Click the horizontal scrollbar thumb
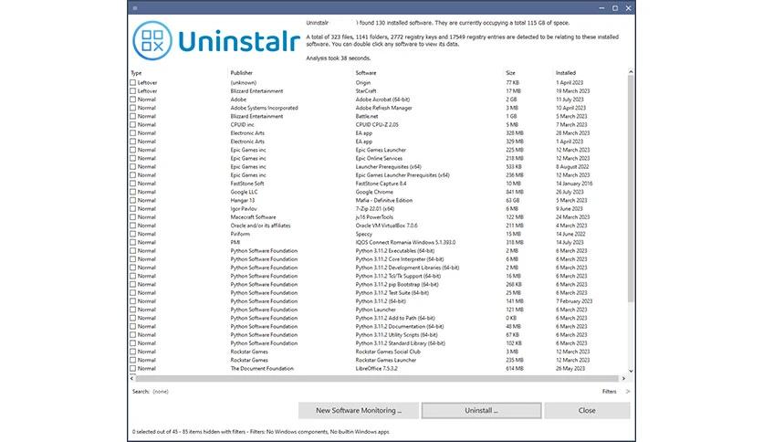Screen dimensions: 763x442 (377, 378)
